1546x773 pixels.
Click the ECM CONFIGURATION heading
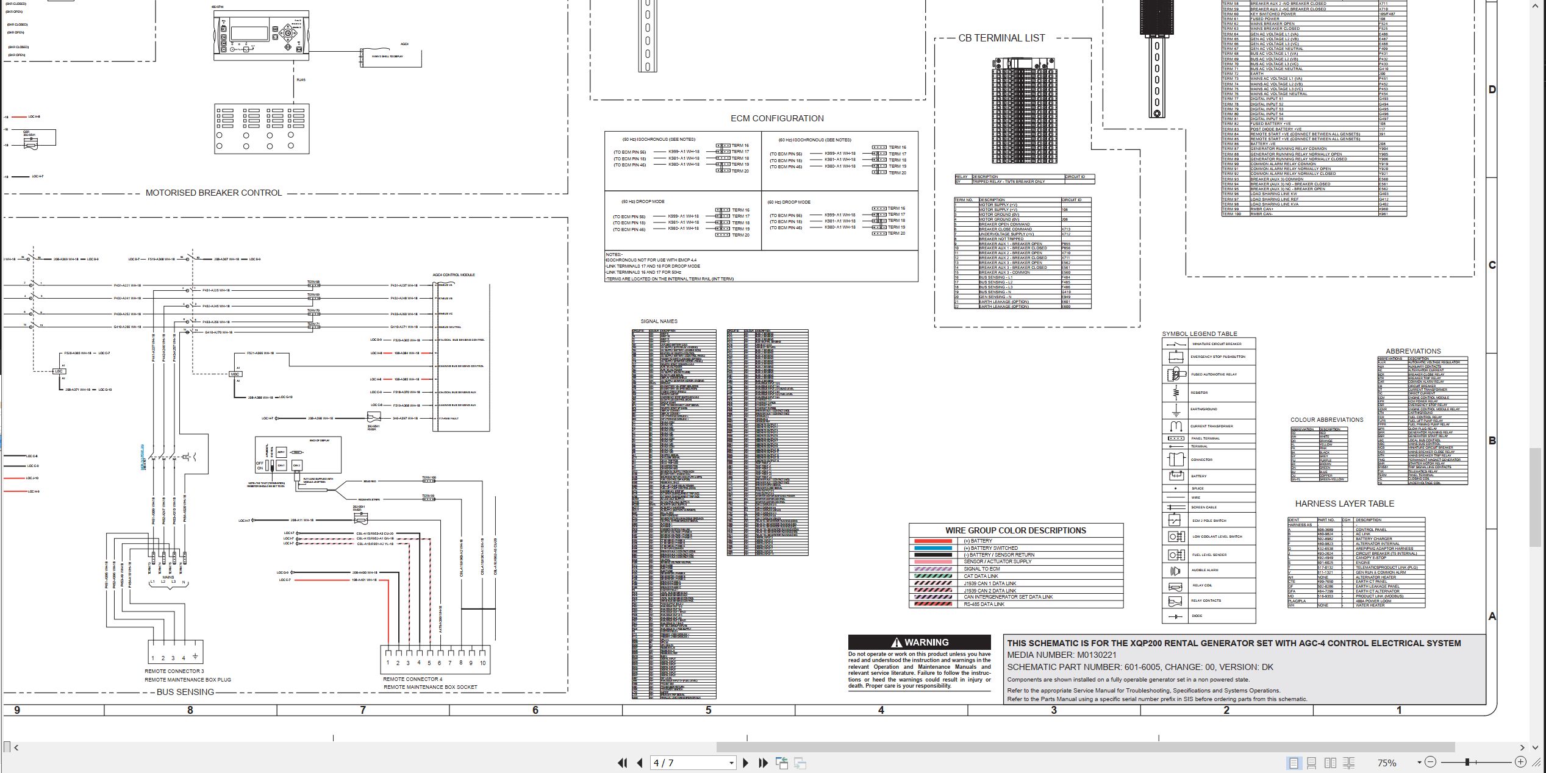[777, 118]
